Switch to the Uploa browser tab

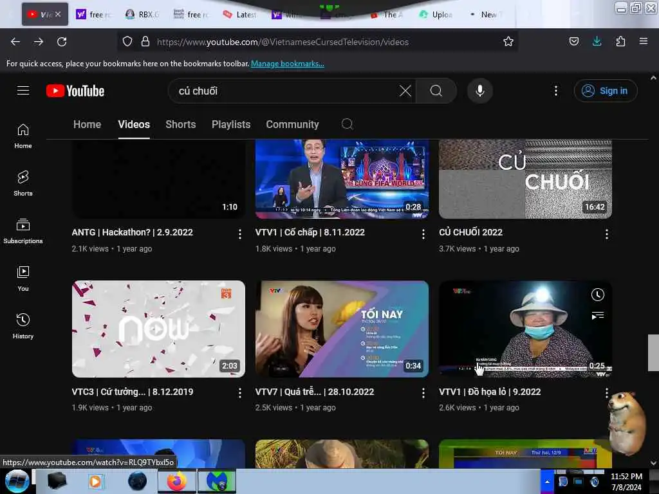[x=436, y=14]
